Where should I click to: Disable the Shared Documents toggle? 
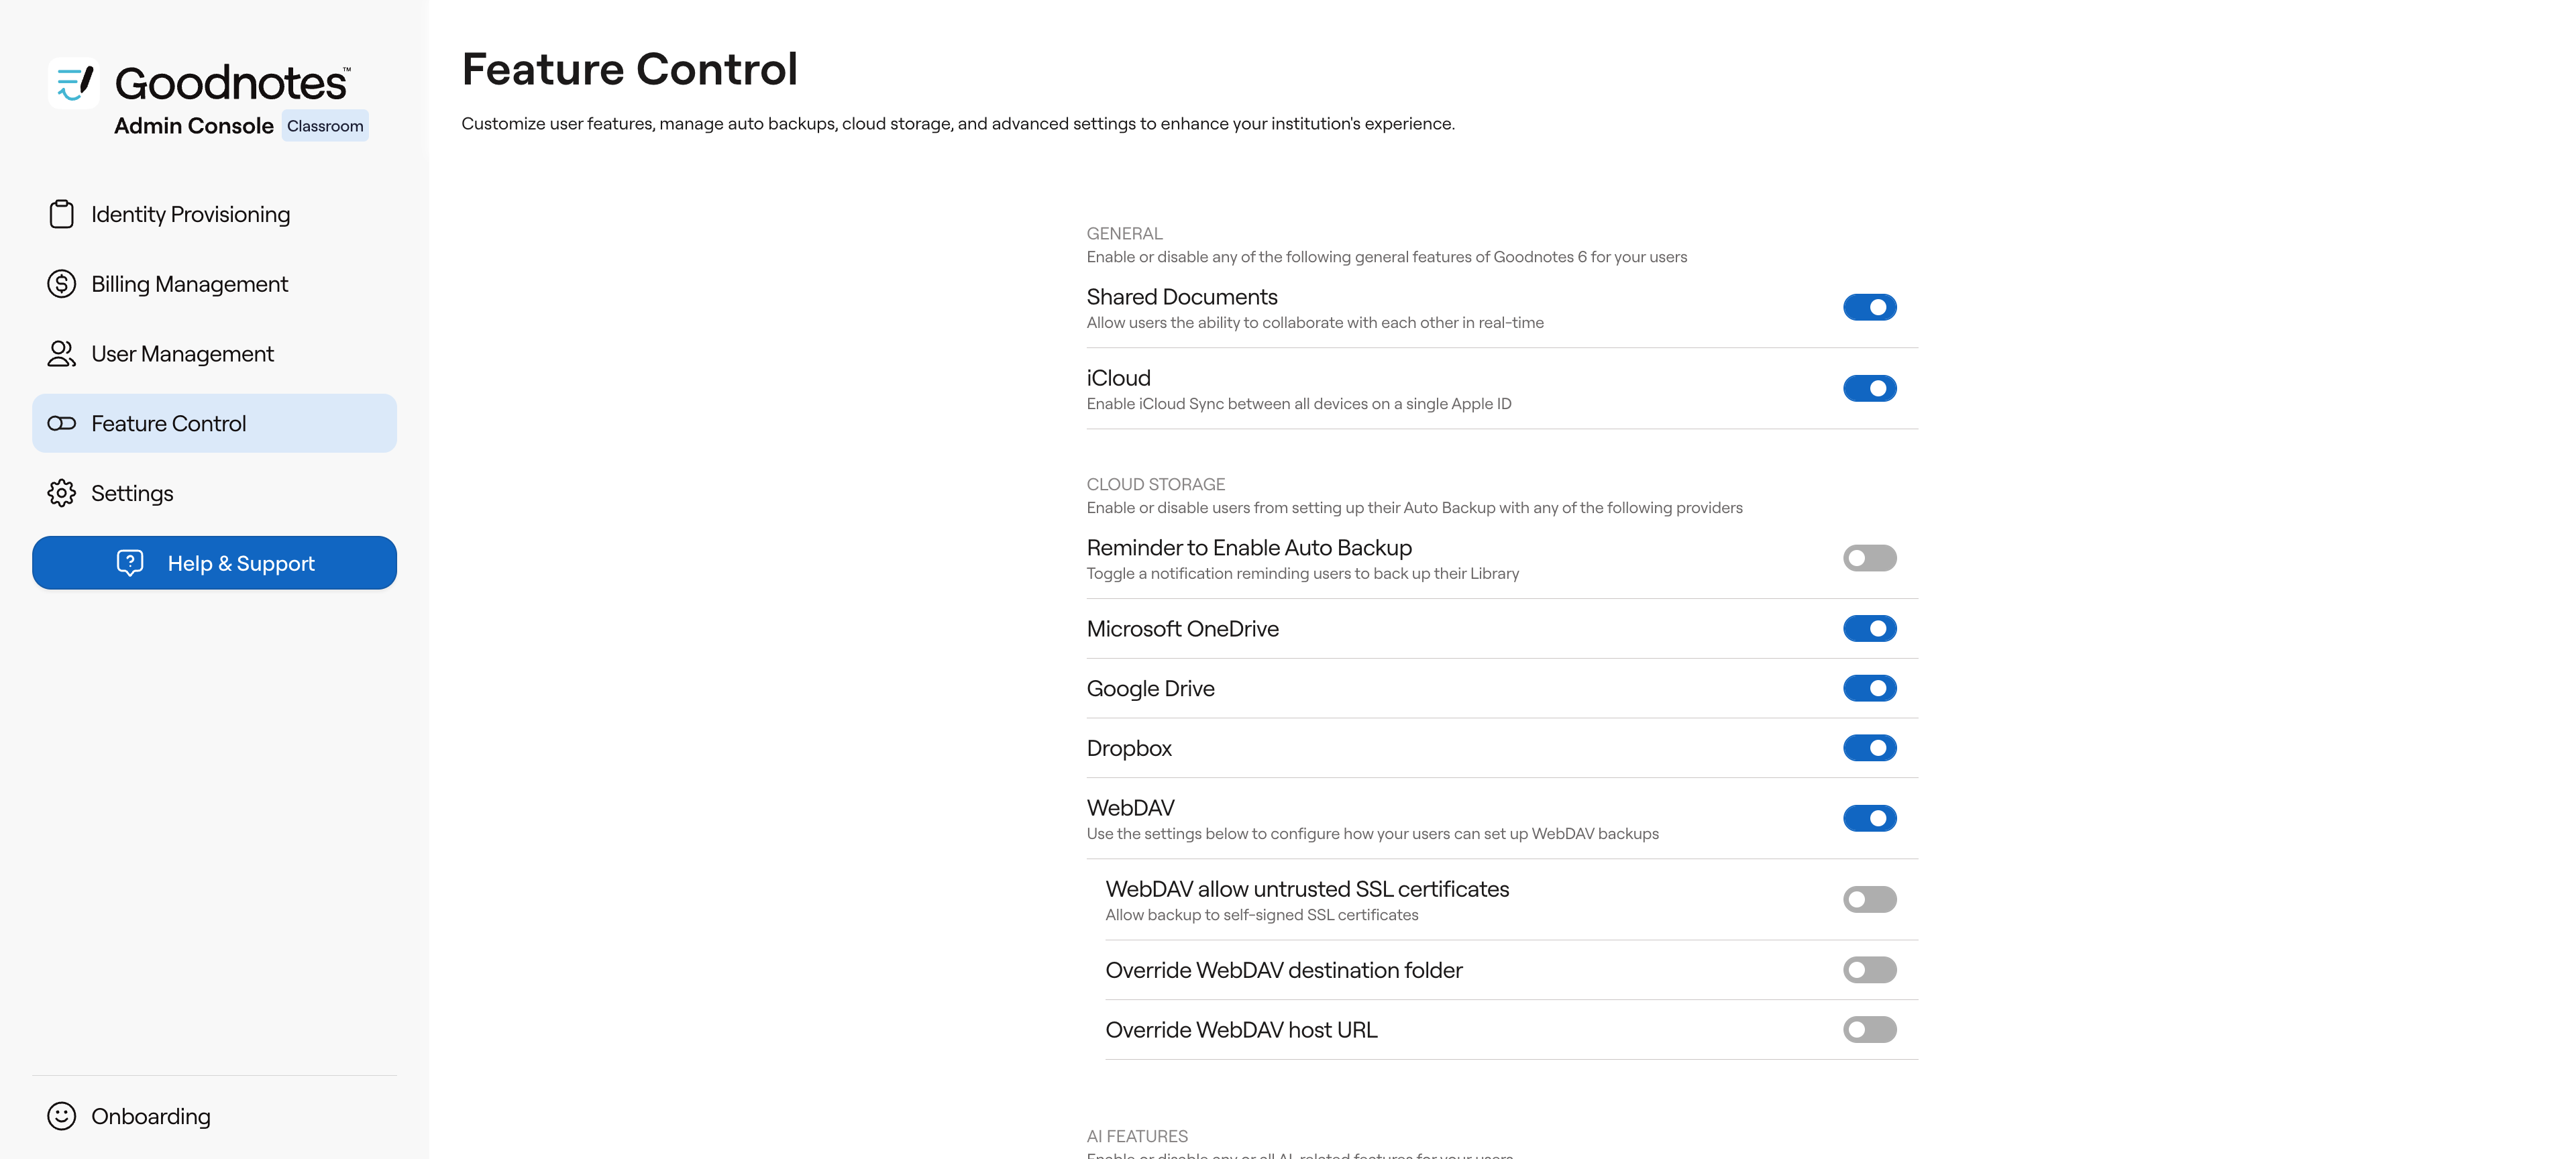pos(1869,307)
